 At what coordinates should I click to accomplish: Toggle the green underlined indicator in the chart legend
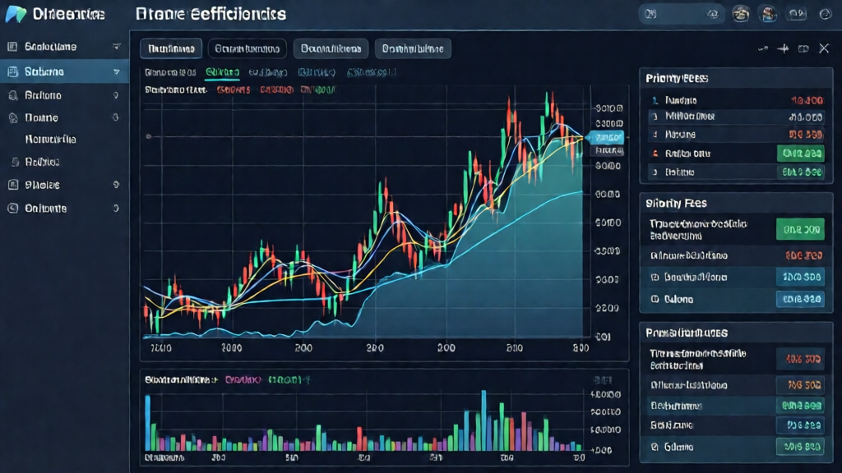pyautogui.click(x=222, y=72)
